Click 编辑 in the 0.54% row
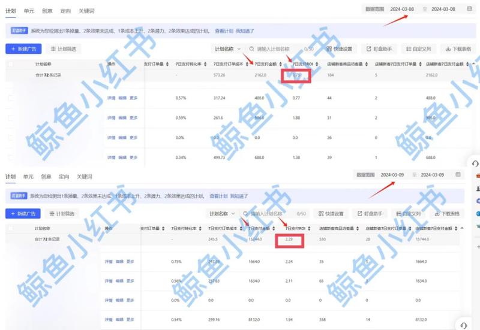This screenshot has height=330, width=480. (x=119, y=320)
